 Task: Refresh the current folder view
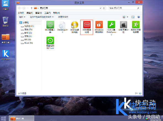(x=104, y=8)
